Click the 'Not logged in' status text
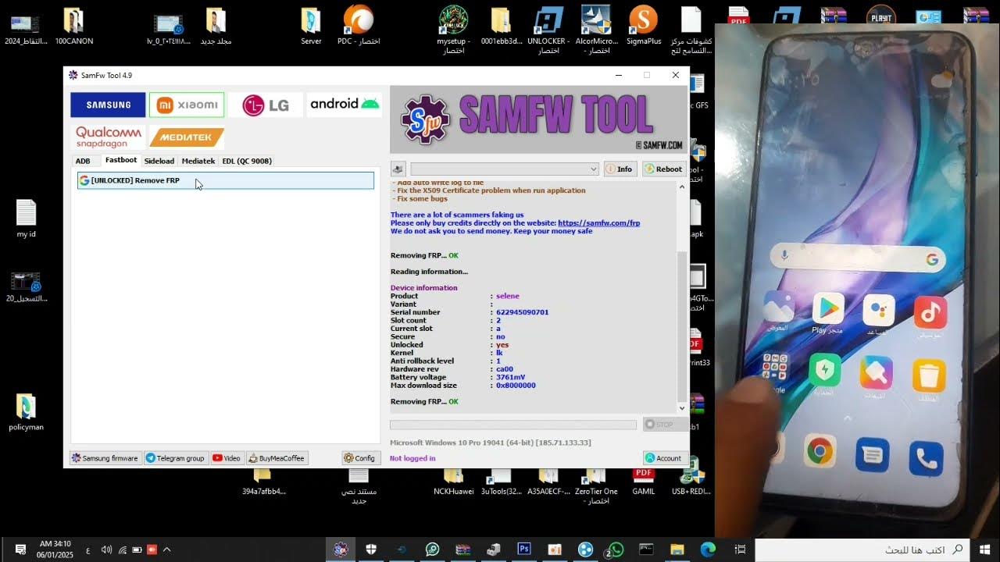The width and height of the screenshot is (1000, 562). 412,458
